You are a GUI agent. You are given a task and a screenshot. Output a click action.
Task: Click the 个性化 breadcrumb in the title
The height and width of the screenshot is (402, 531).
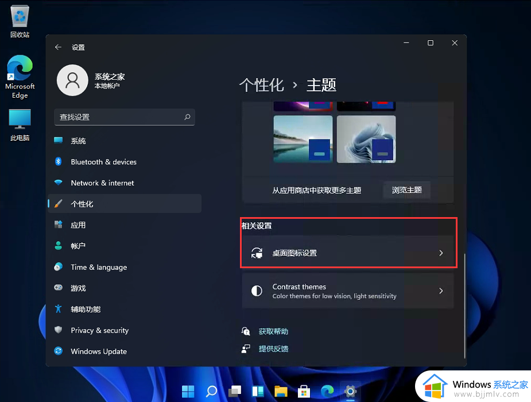[261, 84]
